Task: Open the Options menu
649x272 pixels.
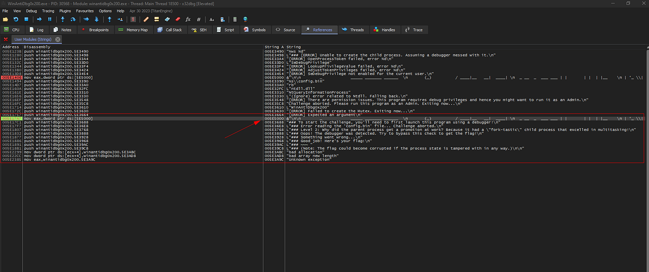Action: coord(105,11)
